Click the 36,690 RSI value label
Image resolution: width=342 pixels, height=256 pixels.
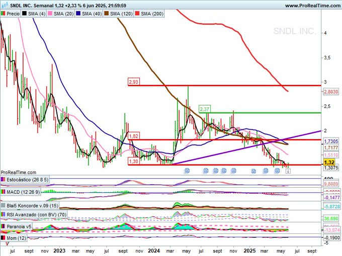tap(331, 218)
